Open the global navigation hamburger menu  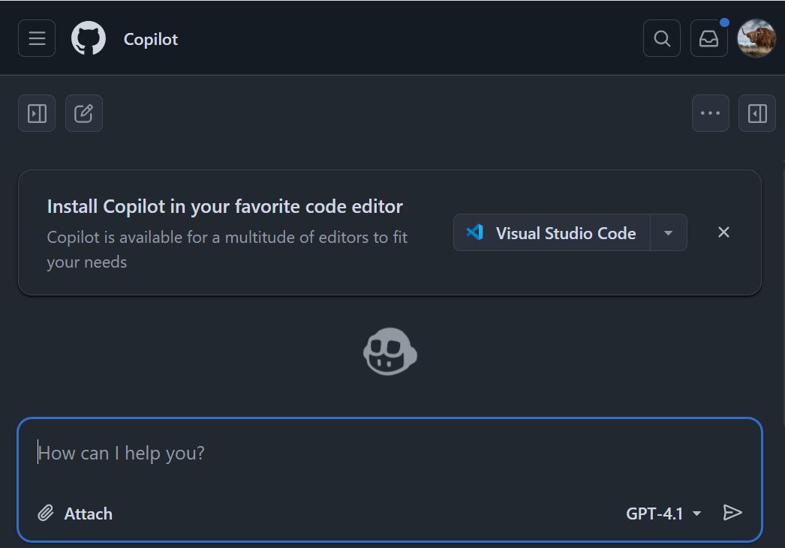click(x=37, y=38)
